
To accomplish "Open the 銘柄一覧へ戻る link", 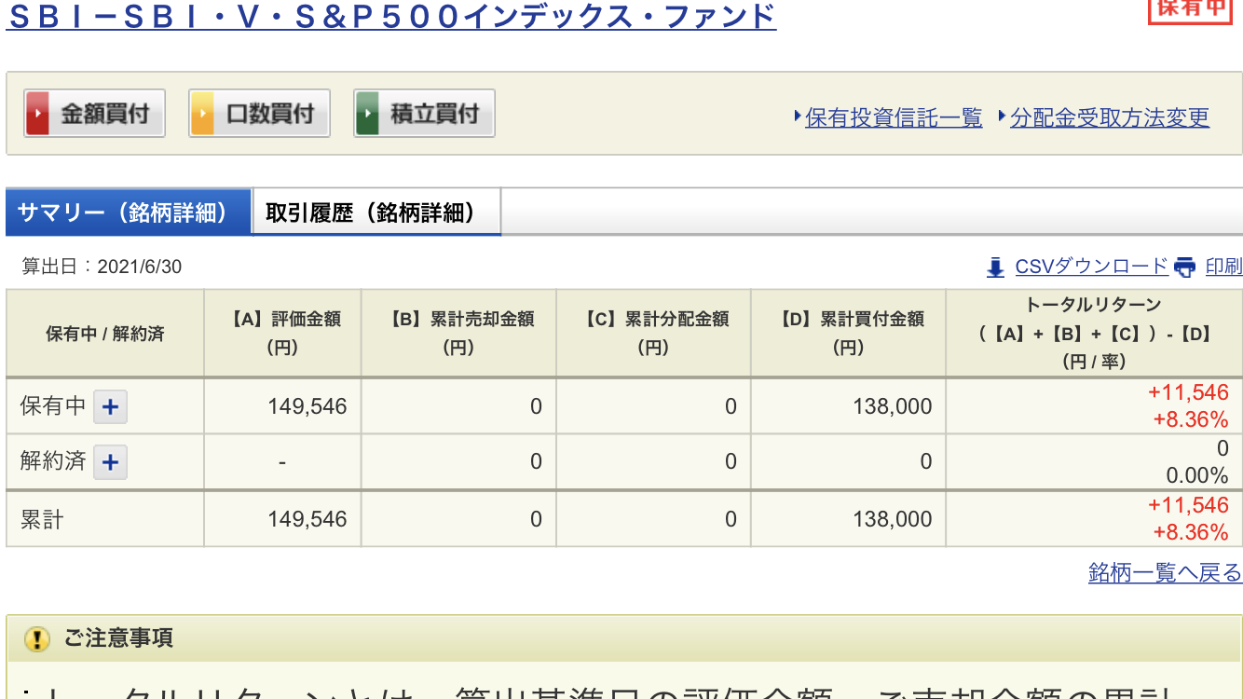I will click(x=1165, y=572).
